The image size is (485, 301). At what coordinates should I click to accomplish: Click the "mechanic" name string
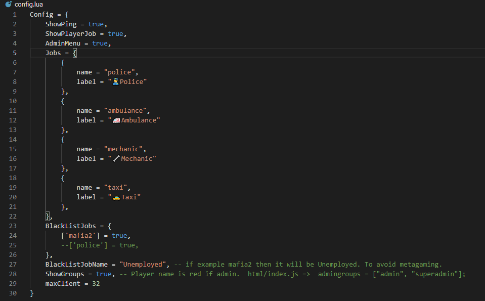tap(123, 149)
